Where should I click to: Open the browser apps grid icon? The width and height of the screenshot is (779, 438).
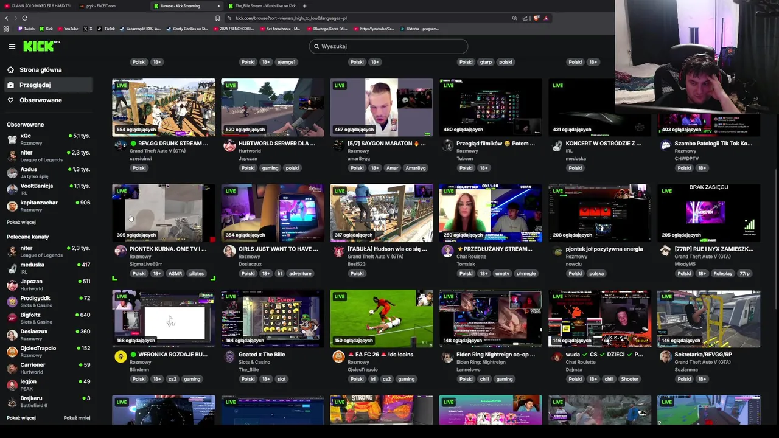pyautogui.click(x=6, y=29)
